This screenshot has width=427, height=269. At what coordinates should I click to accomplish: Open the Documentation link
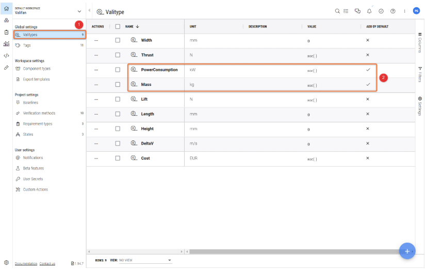[26, 263]
